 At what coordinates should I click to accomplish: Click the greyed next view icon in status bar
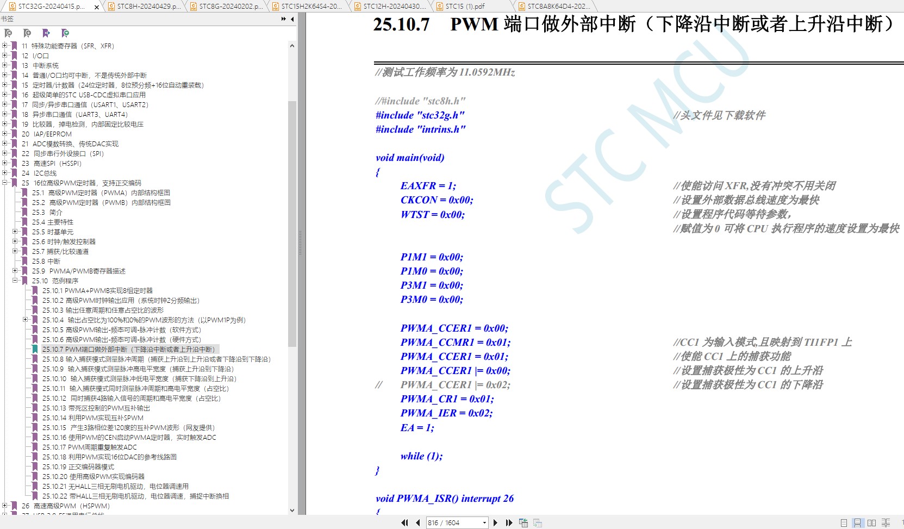tap(538, 522)
